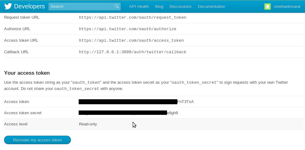Screen dimensions: 305x150
Task: Click the Access token secret label
Action: coord(23,113)
